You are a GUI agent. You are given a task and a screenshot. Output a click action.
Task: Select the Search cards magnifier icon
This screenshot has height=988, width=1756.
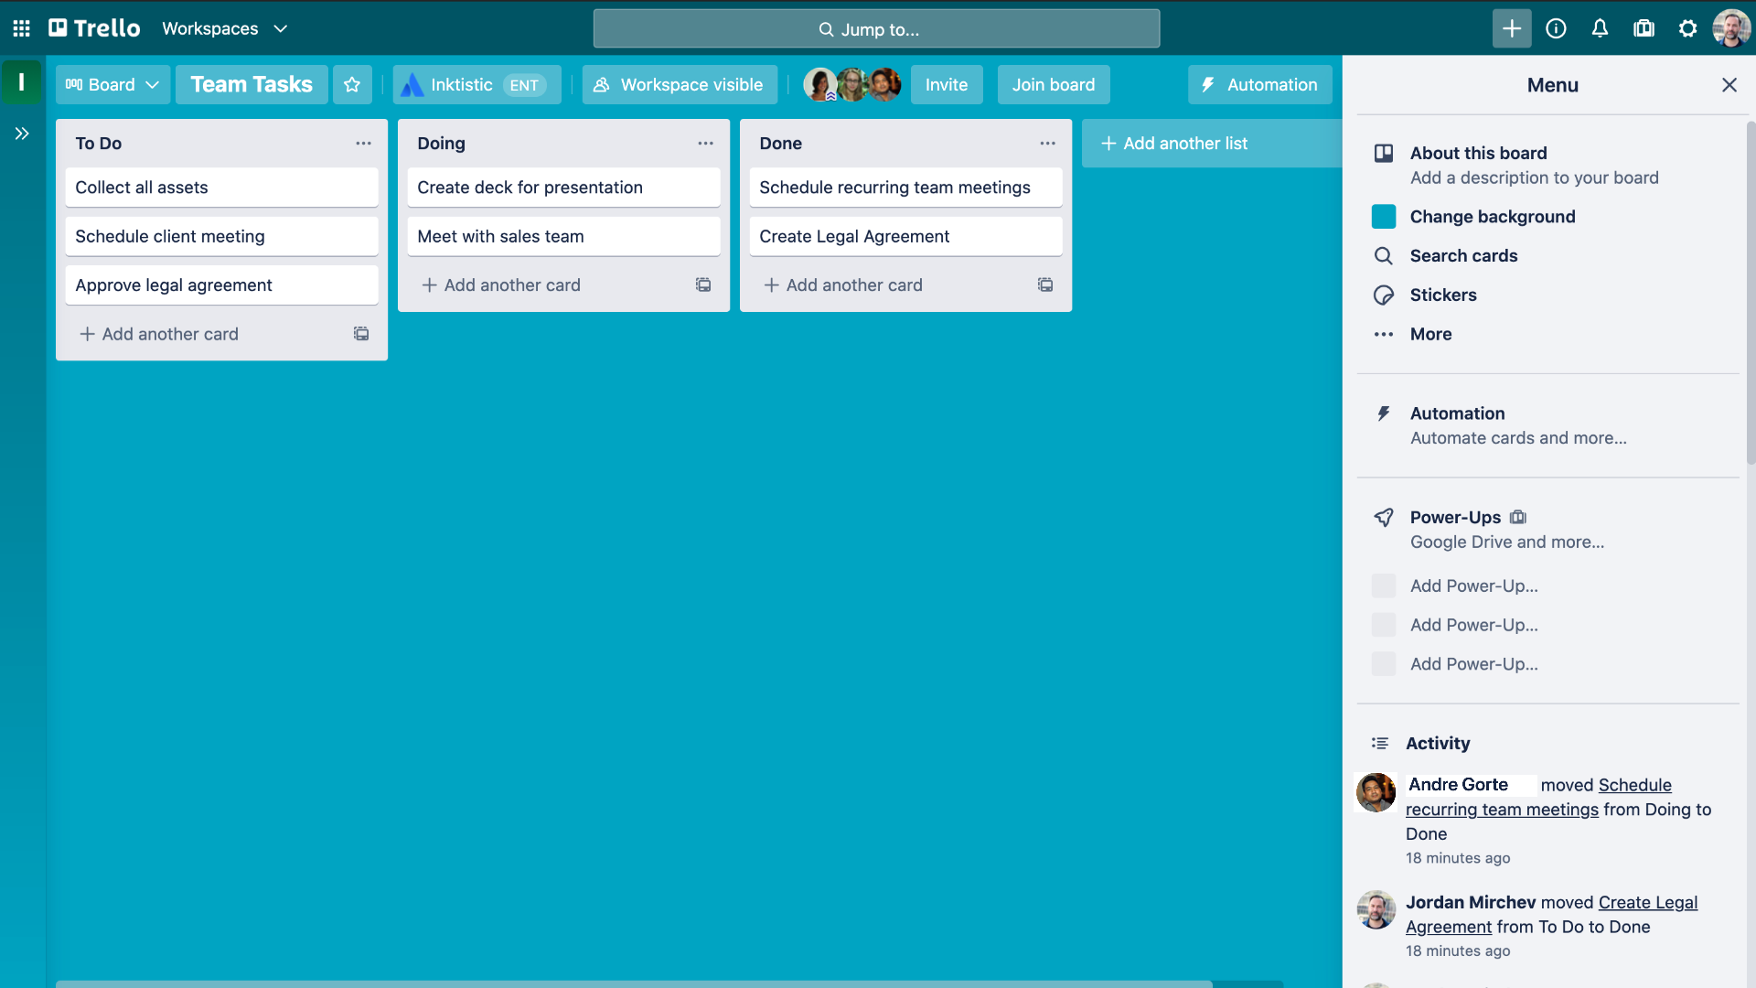[x=1384, y=256]
